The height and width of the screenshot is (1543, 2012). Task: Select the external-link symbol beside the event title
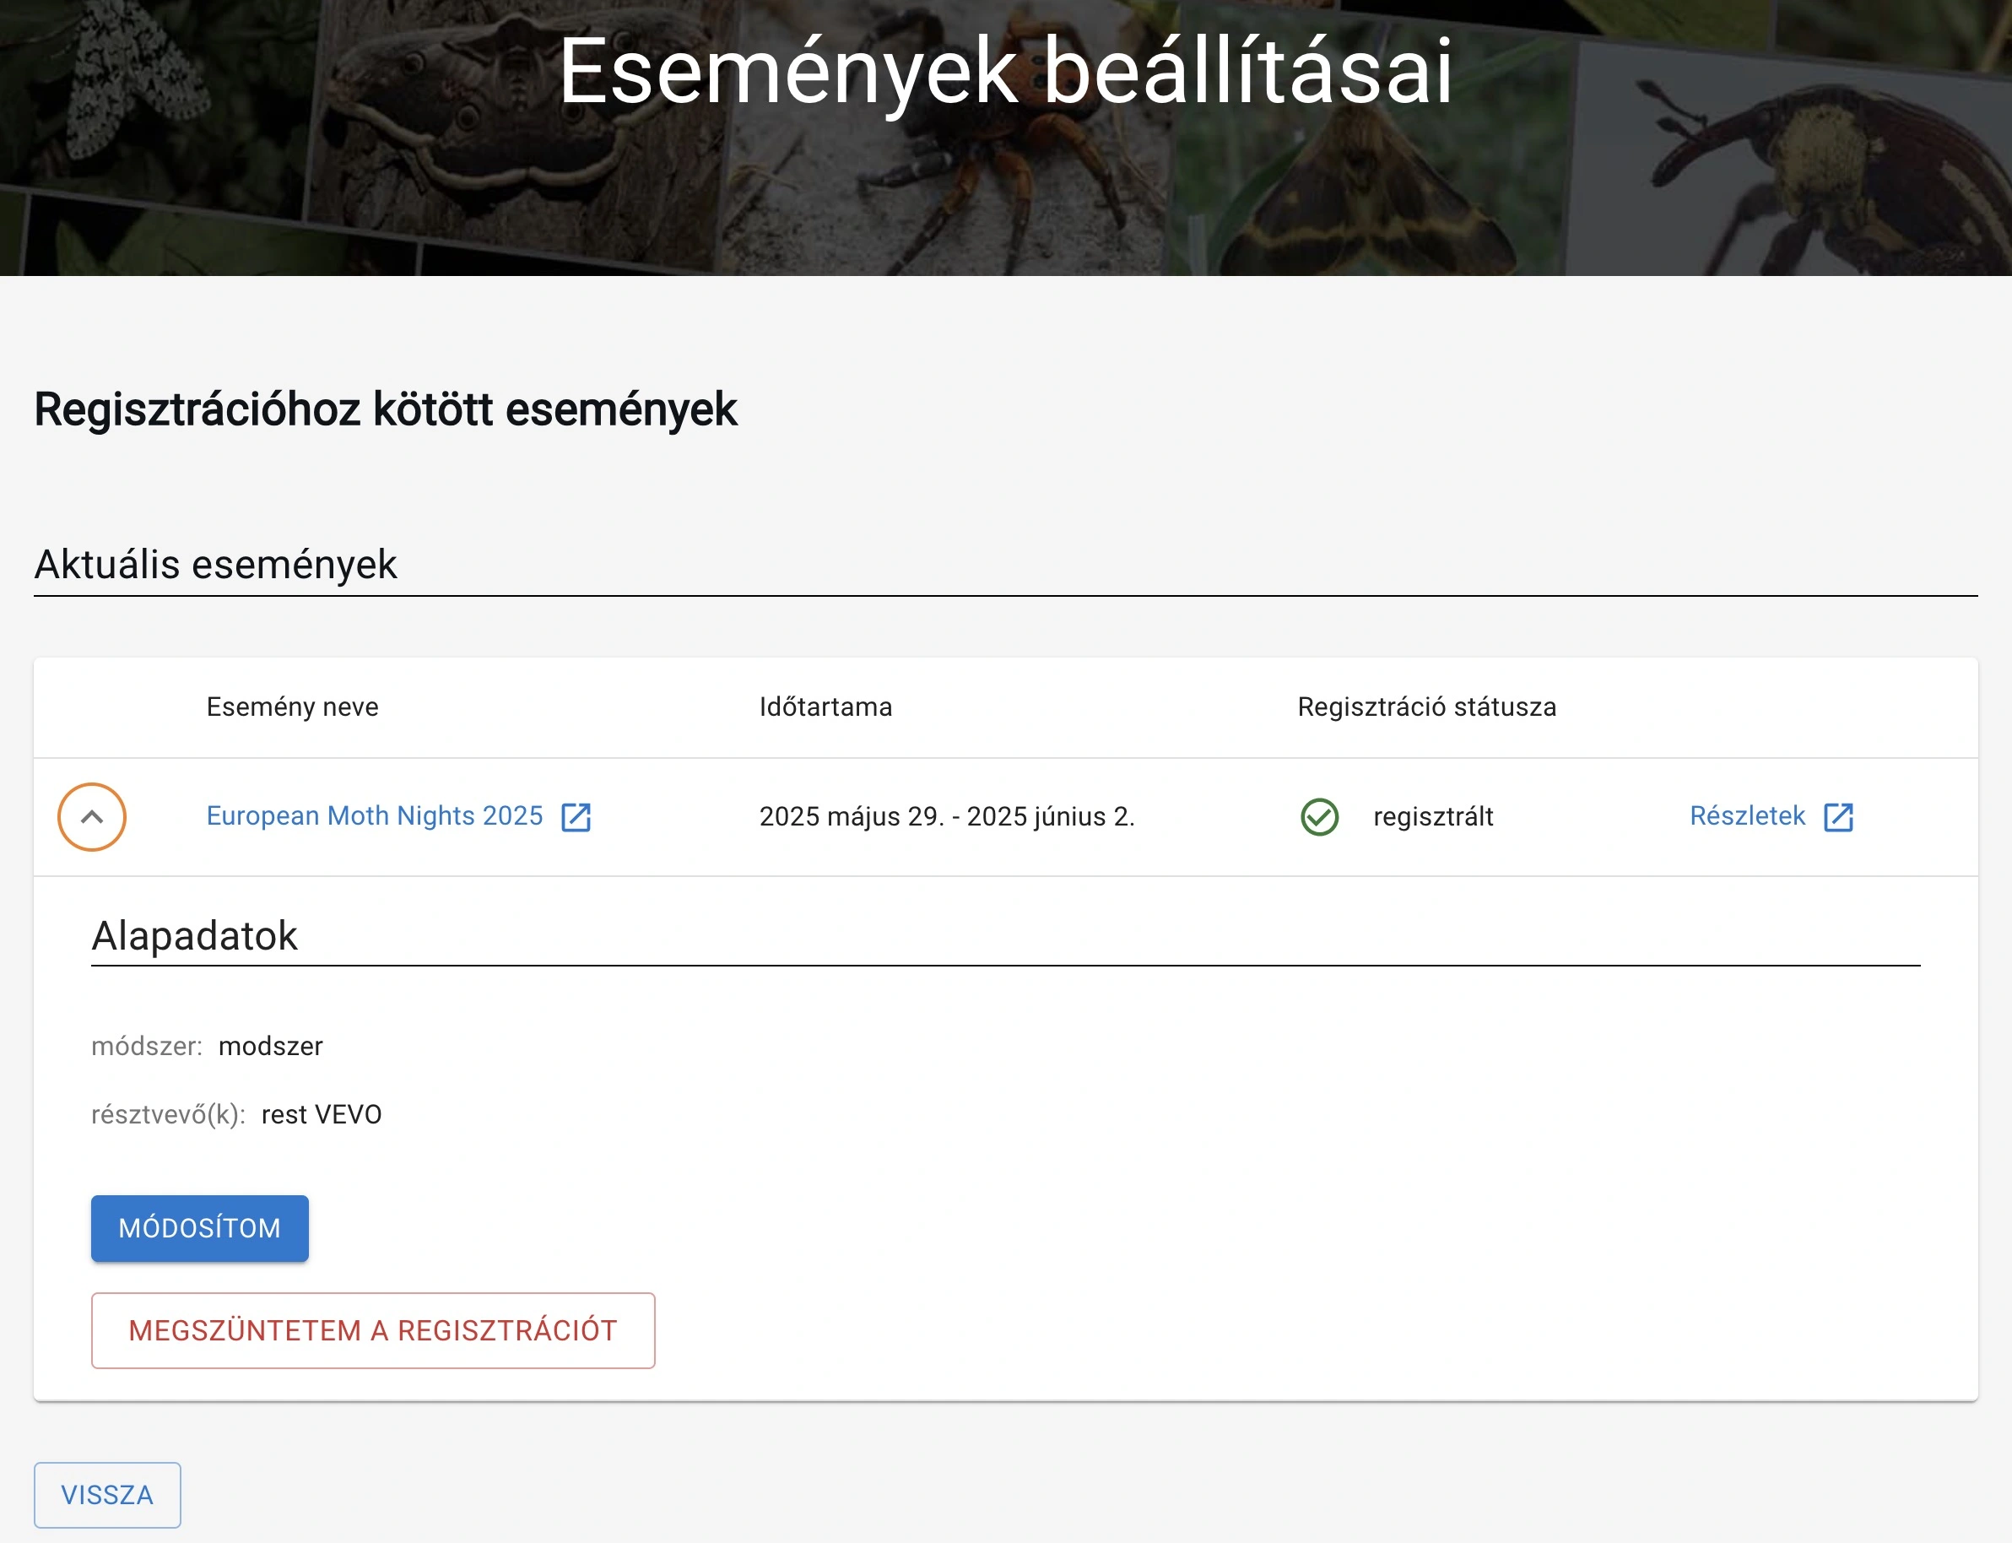(576, 817)
